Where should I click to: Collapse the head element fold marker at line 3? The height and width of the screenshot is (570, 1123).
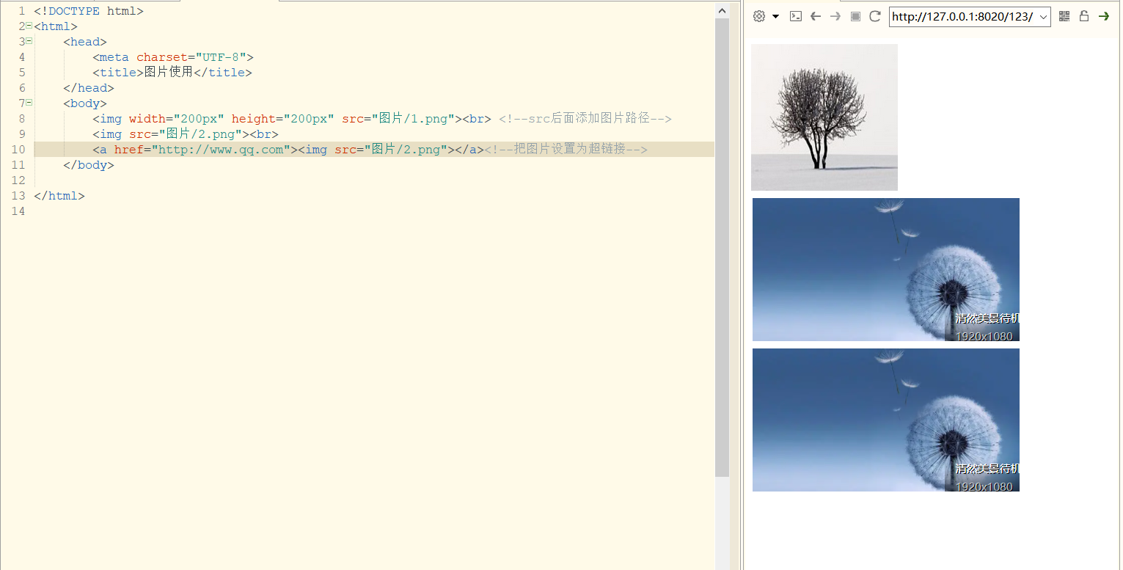pyautogui.click(x=28, y=41)
